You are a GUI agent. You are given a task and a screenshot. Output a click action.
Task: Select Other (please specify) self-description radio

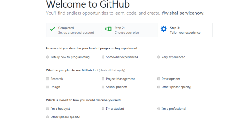pyautogui.click(x=47, y=117)
